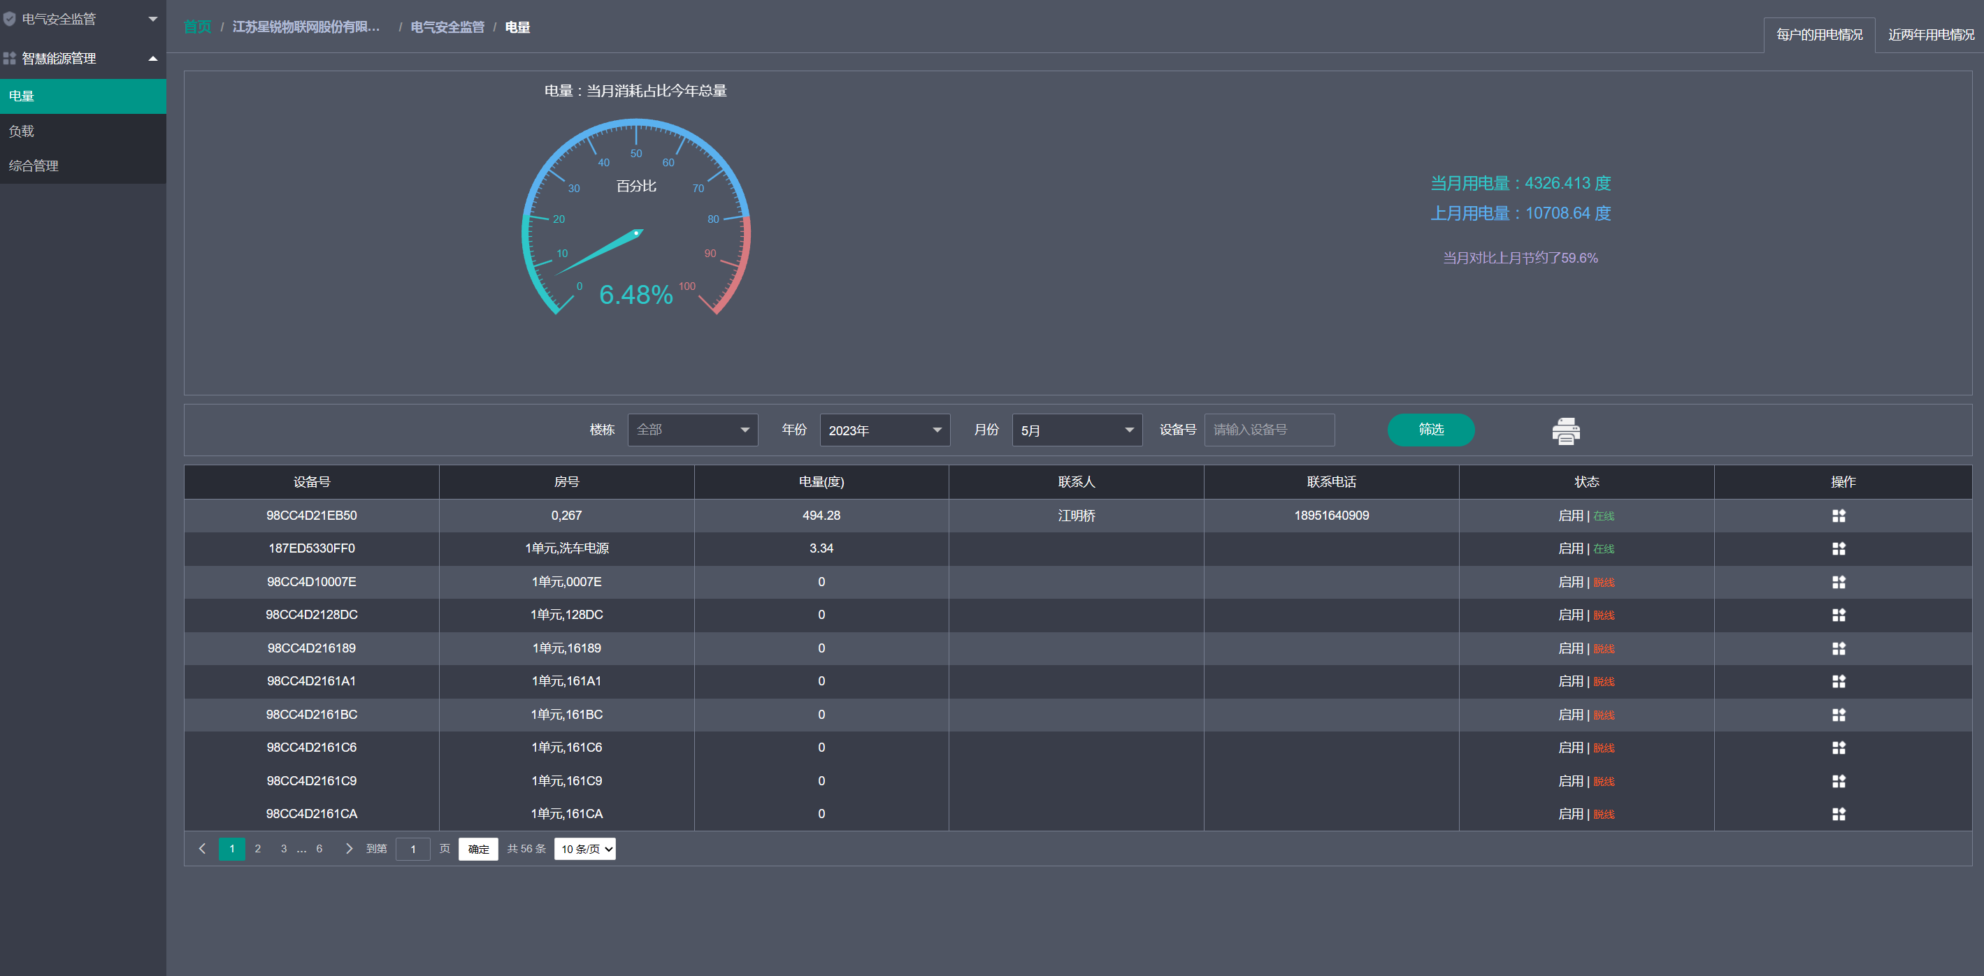Screen dimensions: 1984x976
Task: Select 综合管理 in the sidebar
Action: 83,166
